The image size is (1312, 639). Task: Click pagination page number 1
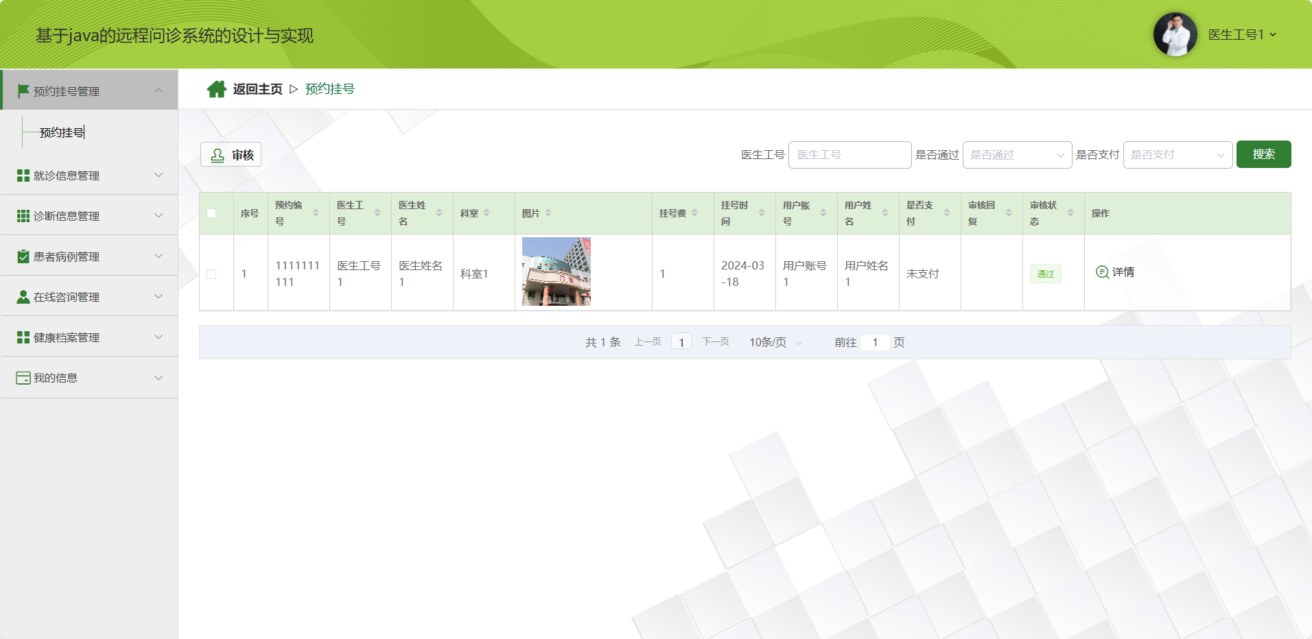pyautogui.click(x=681, y=342)
